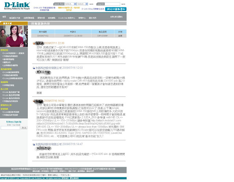234x182 pixels.
Task: Open D-Link企業網路維修服務 sidebar link
Action: point(13,78)
